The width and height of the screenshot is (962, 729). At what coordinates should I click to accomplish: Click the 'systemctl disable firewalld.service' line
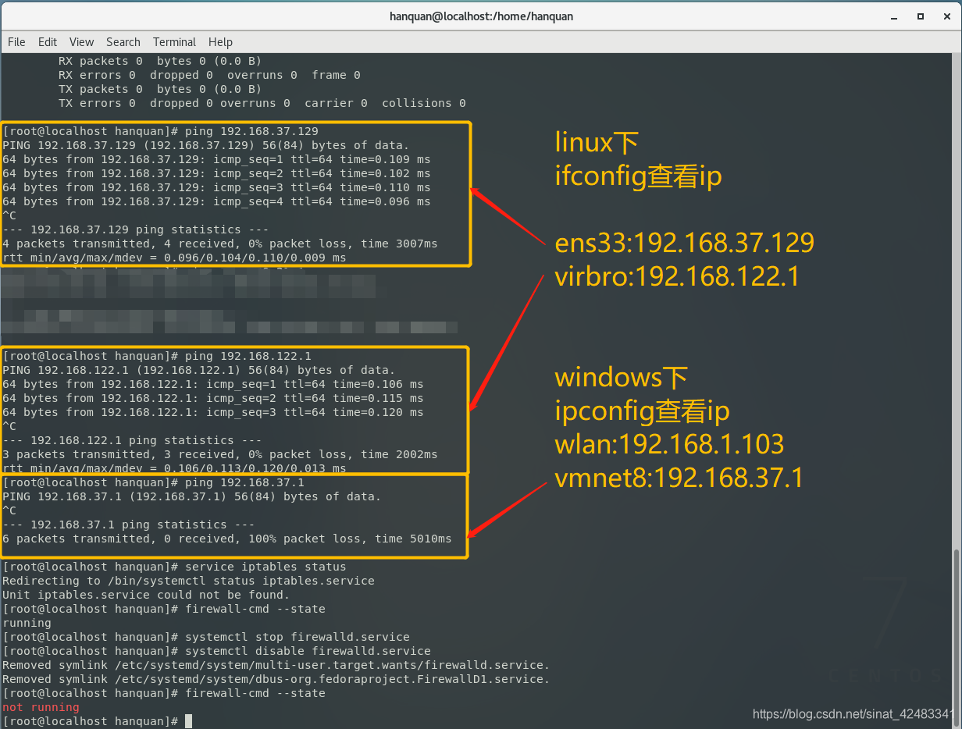(216, 651)
